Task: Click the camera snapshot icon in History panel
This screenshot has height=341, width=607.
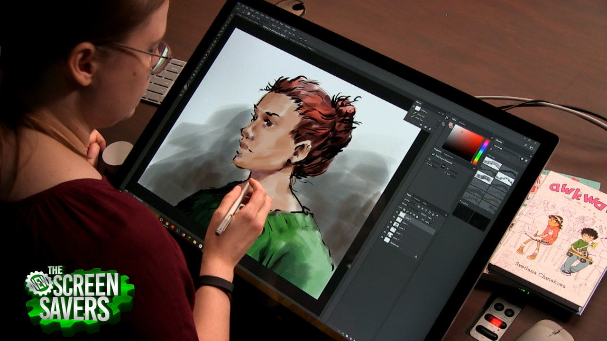Action: [x=425, y=126]
